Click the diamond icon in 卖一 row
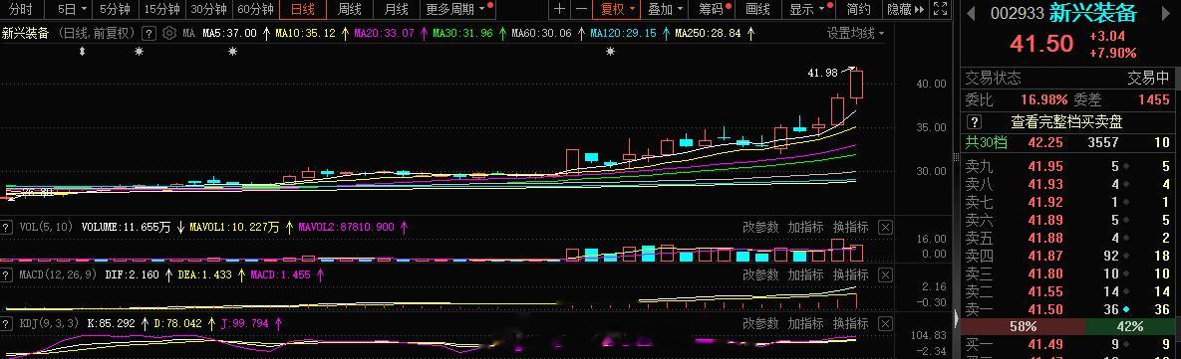The image size is (1181, 359). point(1126,309)
